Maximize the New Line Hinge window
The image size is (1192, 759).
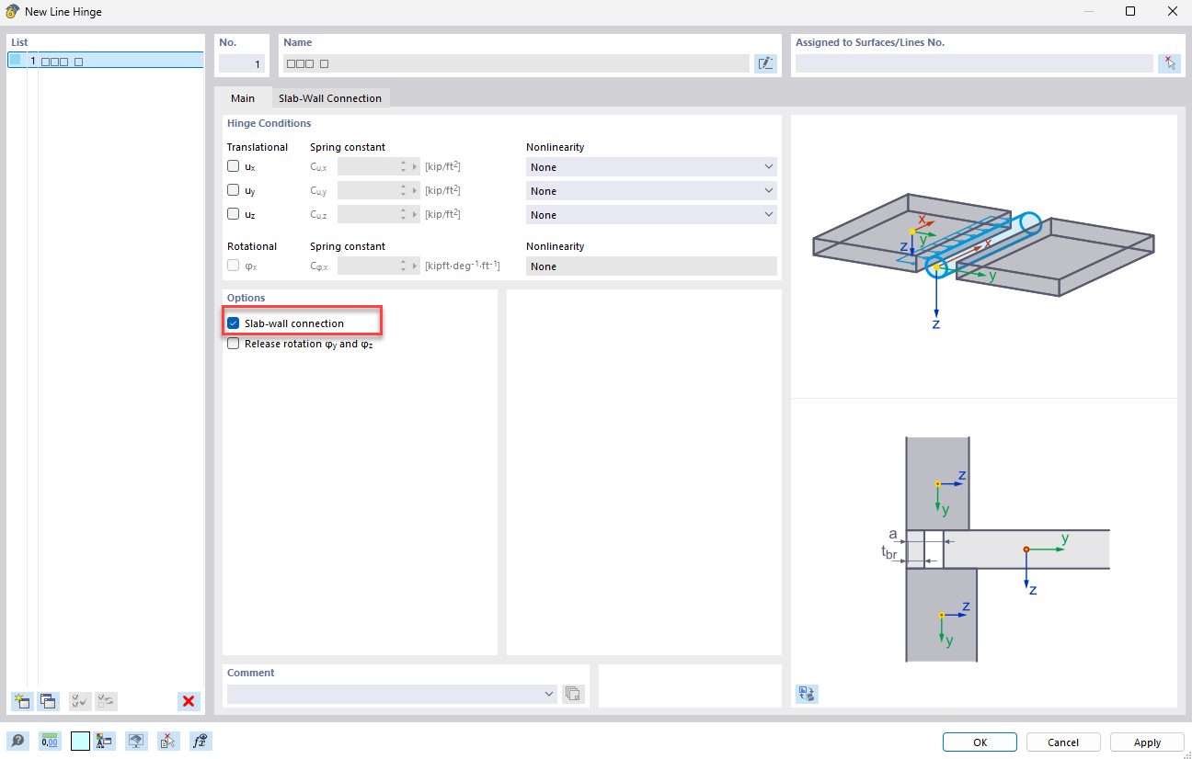[1130, 11]
